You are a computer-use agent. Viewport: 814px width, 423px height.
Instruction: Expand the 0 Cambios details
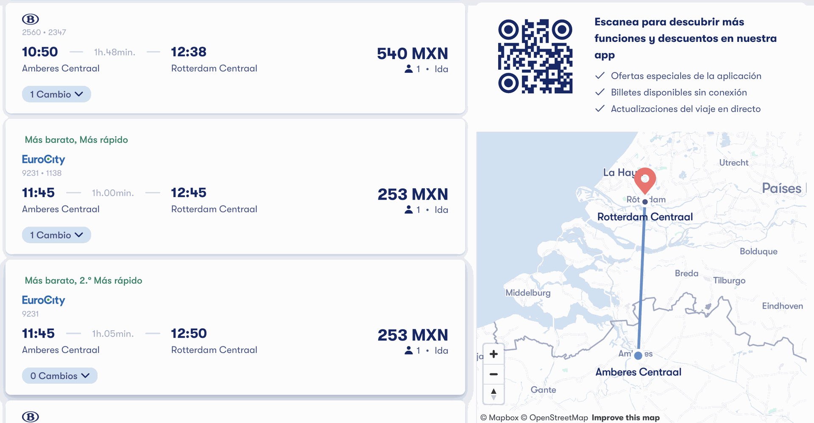(x=60, y=376)
